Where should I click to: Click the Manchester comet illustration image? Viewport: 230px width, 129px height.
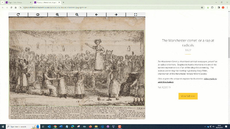pos(77,68)
